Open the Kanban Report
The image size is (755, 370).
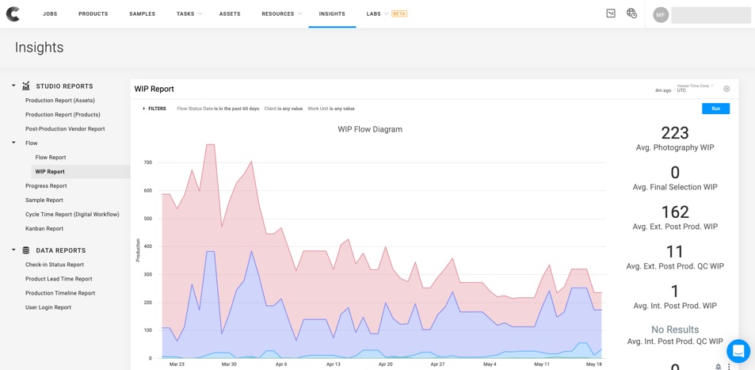[44, 228]
